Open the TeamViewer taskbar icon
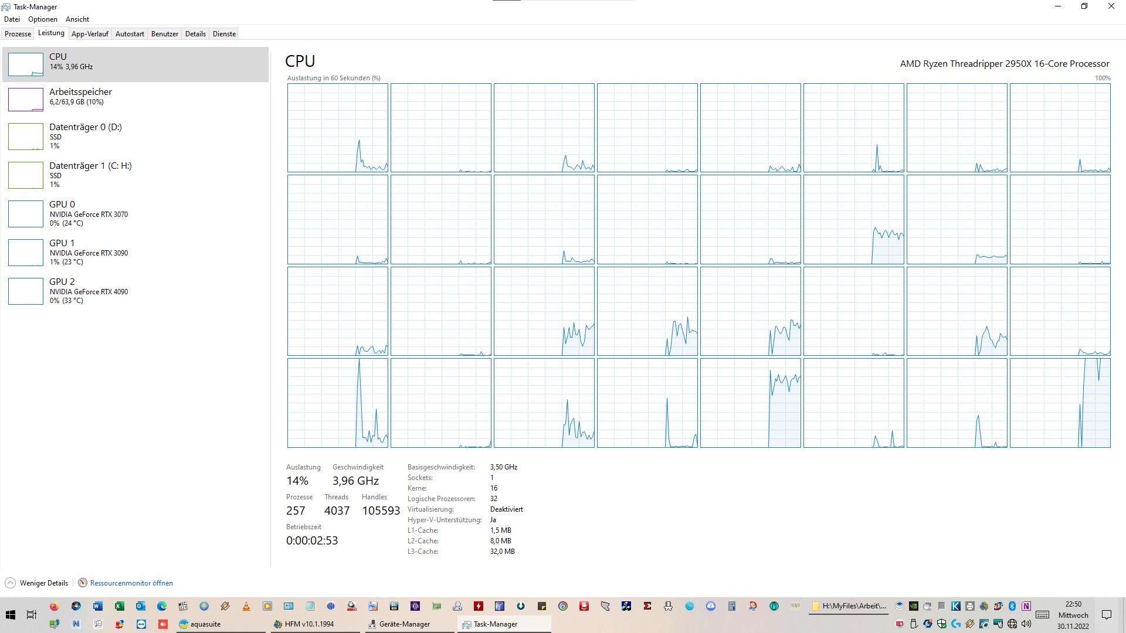 tap(141, 624)
